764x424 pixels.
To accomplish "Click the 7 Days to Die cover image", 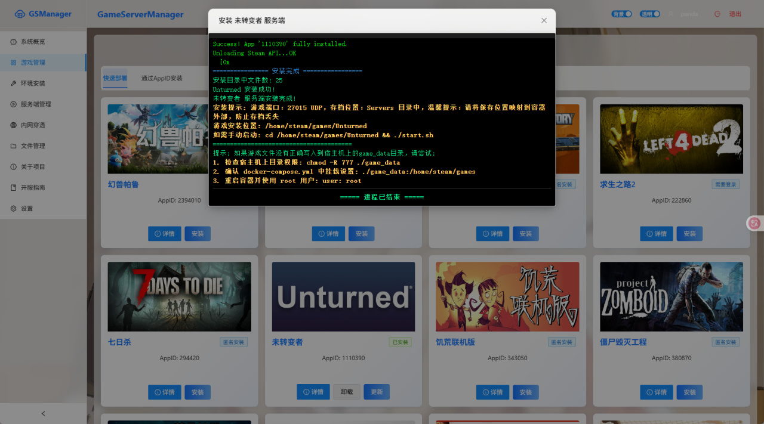I will [x=180, y=296].
